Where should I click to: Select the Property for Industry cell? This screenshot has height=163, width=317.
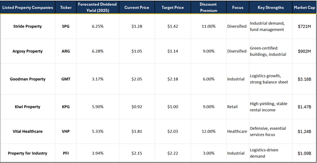27,153
